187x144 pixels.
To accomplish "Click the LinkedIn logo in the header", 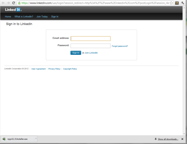I will pos(13,10).
